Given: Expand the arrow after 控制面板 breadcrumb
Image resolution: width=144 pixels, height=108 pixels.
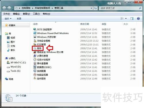Looking at the screenshot, I should click(x=33, y=8).
